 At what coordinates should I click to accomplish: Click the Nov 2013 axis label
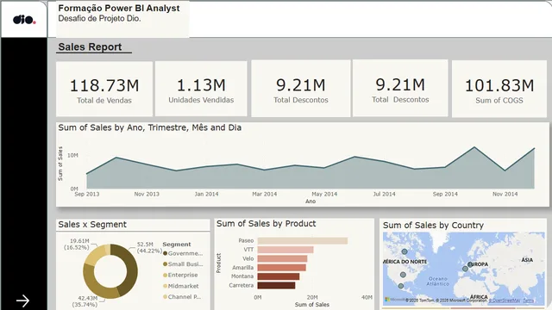click(x=147, y=194)
